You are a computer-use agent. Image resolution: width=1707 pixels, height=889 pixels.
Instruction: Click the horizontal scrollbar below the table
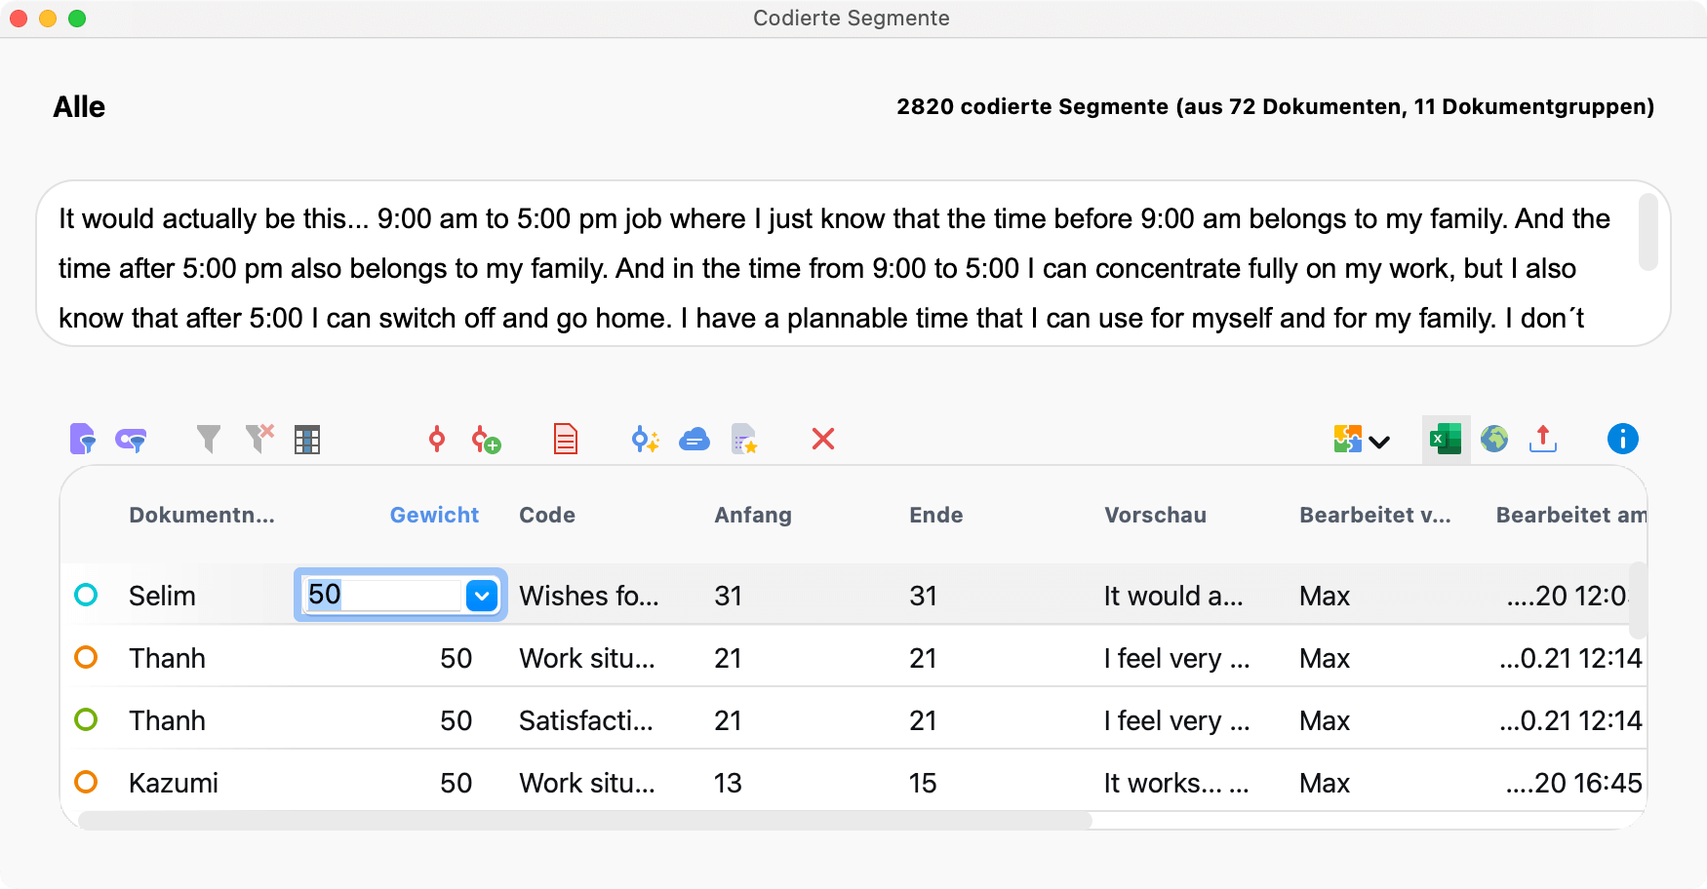(585, 821)
